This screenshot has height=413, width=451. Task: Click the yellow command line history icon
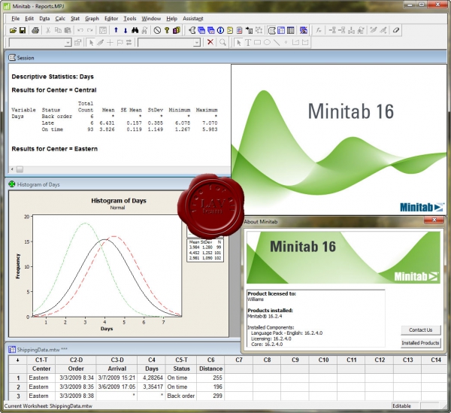point(229,30)
